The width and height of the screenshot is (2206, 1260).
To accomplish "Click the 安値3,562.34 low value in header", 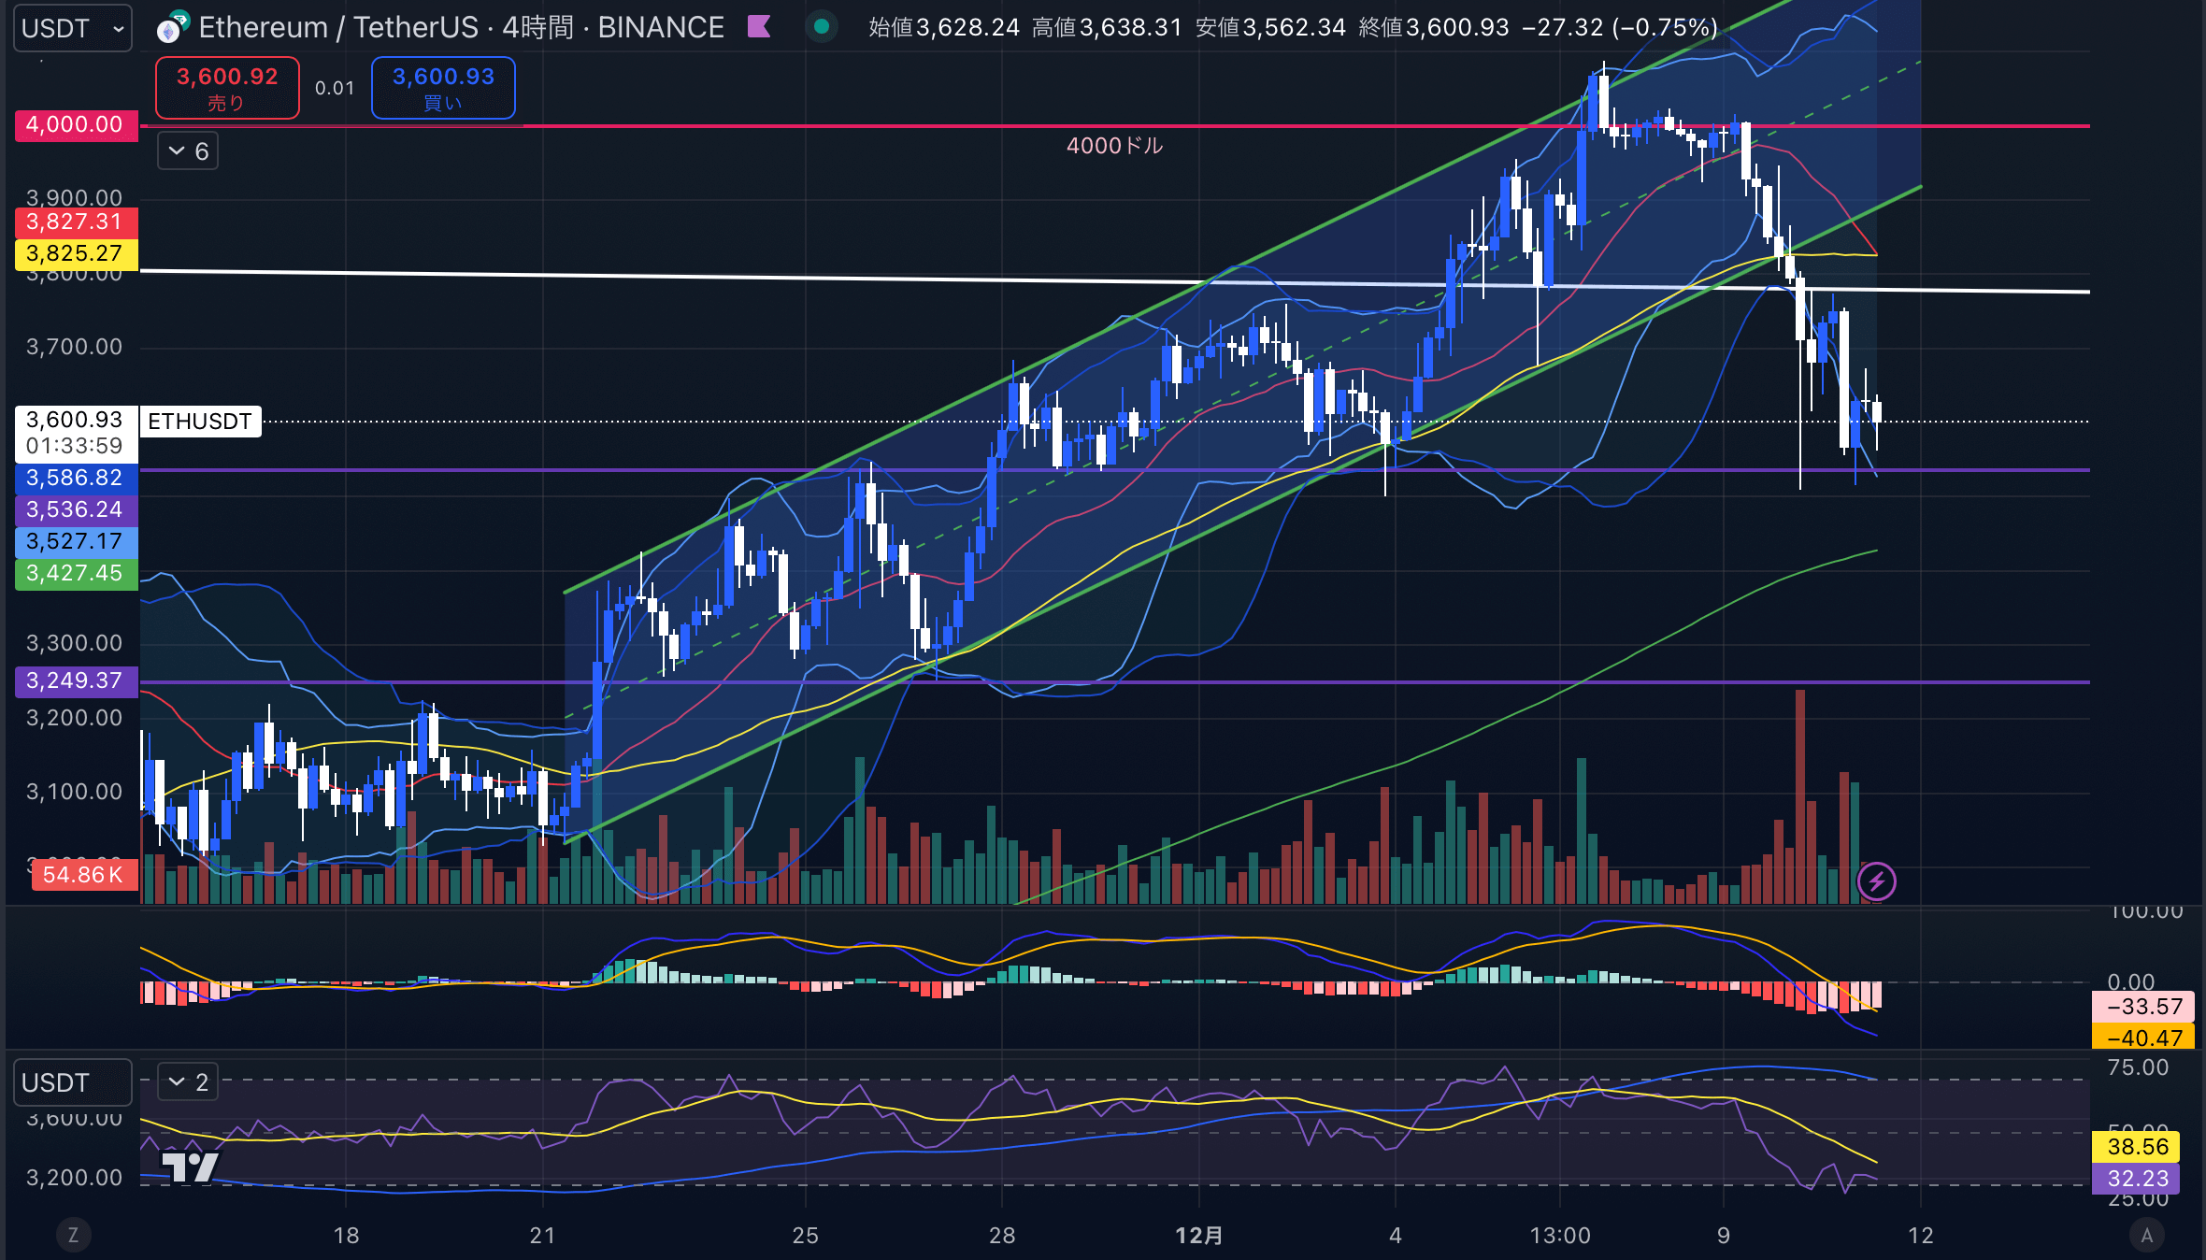I will (x=1271, y=28).
